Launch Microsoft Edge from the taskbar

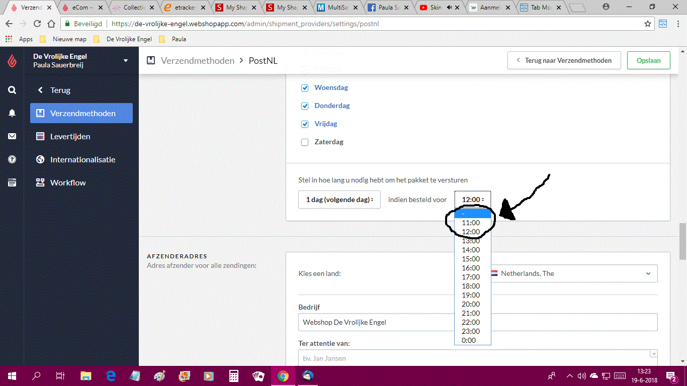(x=111, y=375)
